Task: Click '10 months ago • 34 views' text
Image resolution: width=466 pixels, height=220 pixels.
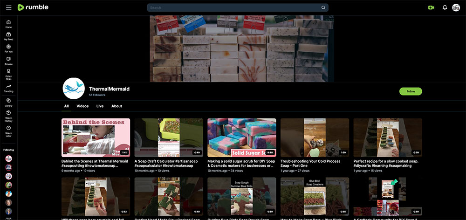Action: click(225, 171)
